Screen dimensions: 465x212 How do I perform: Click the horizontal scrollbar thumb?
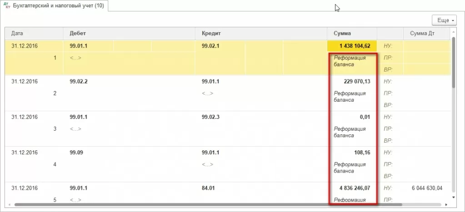pos(208,205)
